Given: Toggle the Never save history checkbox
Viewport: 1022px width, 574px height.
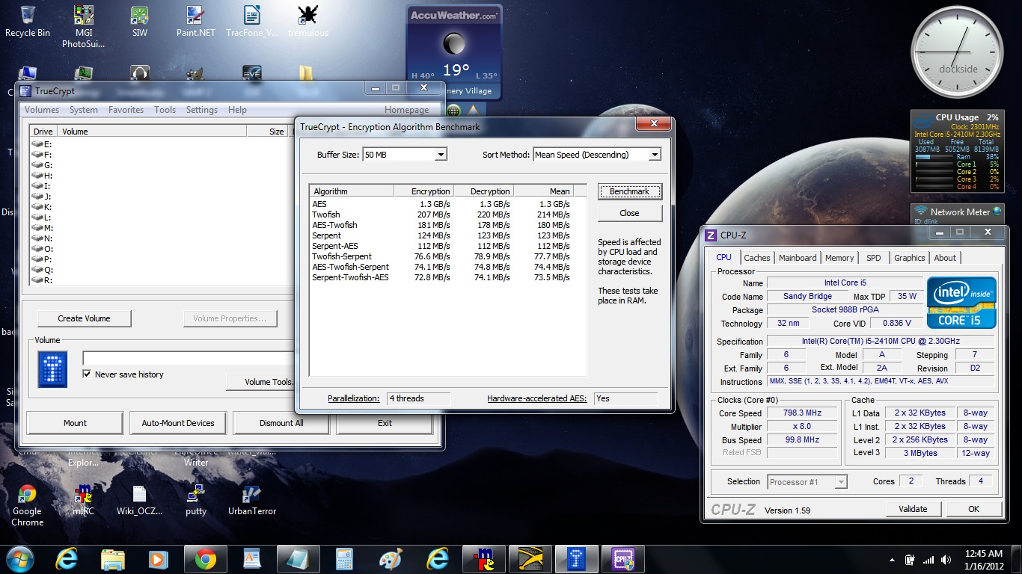Looking at the screenshot, I should 88,374.
